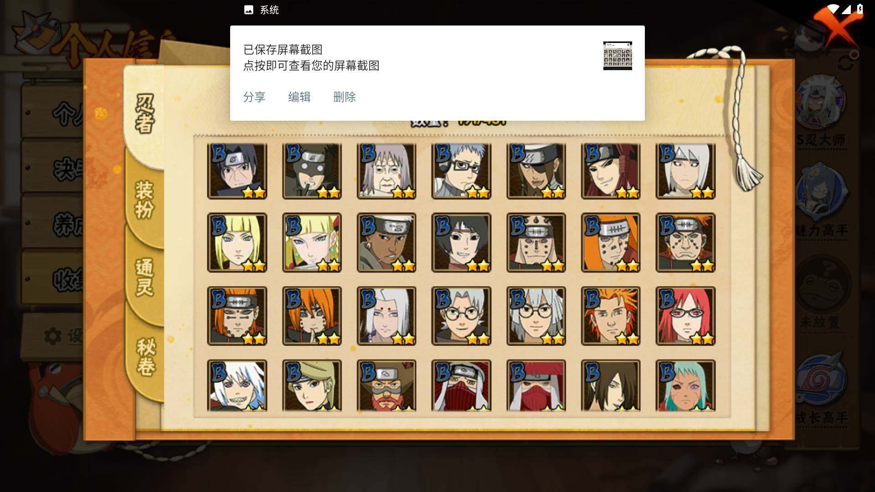Tap 编辑 in the screenshot notification

[x=299, y=97]
